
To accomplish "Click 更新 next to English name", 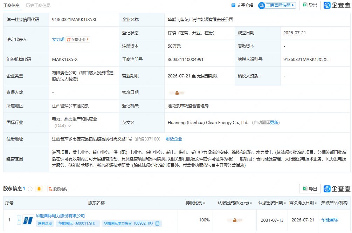I will pyautogui.click(x=274, y=123).
